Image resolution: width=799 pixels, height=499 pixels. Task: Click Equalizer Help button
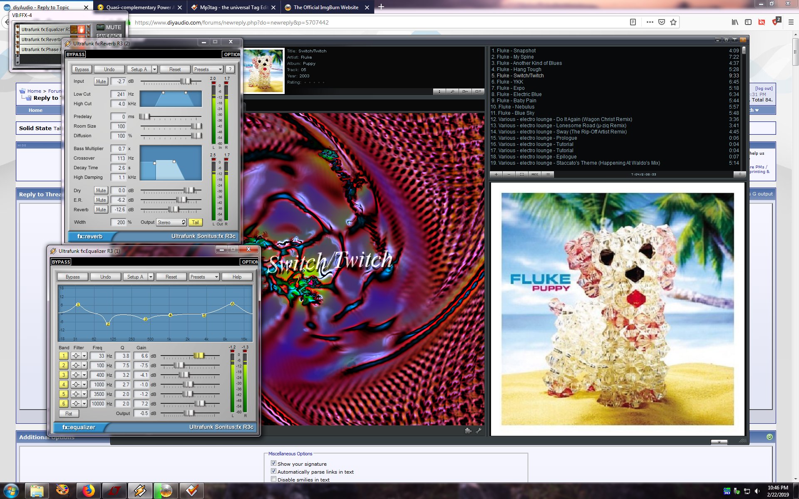click(x=237, y=277)
